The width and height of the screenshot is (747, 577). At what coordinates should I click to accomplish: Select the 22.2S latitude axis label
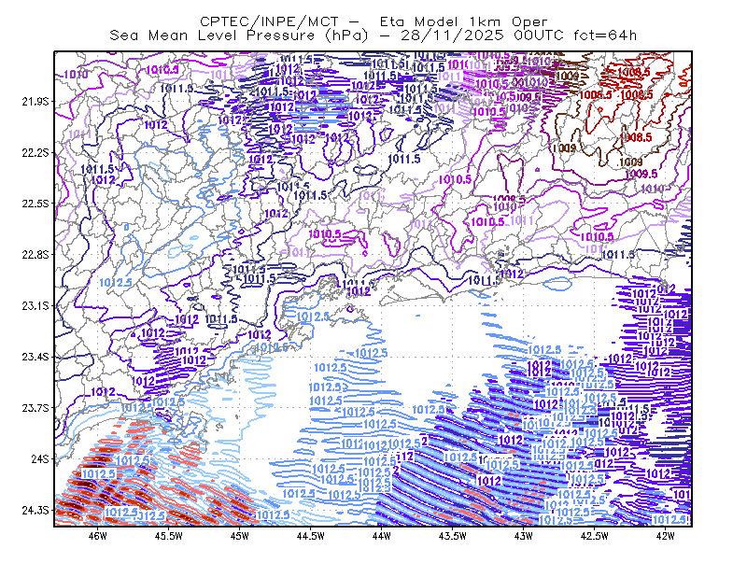click(x=35, y=152)
